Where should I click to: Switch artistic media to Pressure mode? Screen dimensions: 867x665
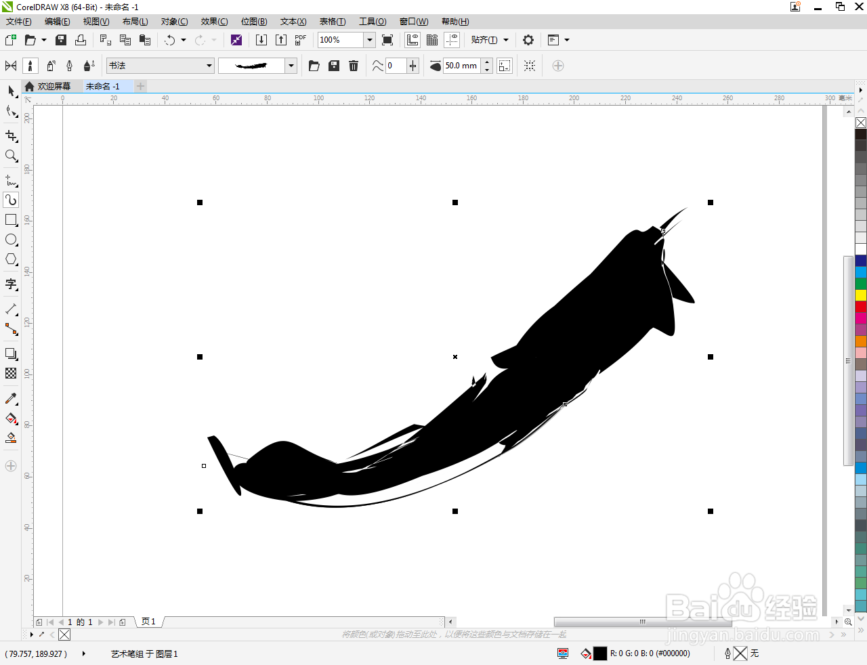coord(89,66)
